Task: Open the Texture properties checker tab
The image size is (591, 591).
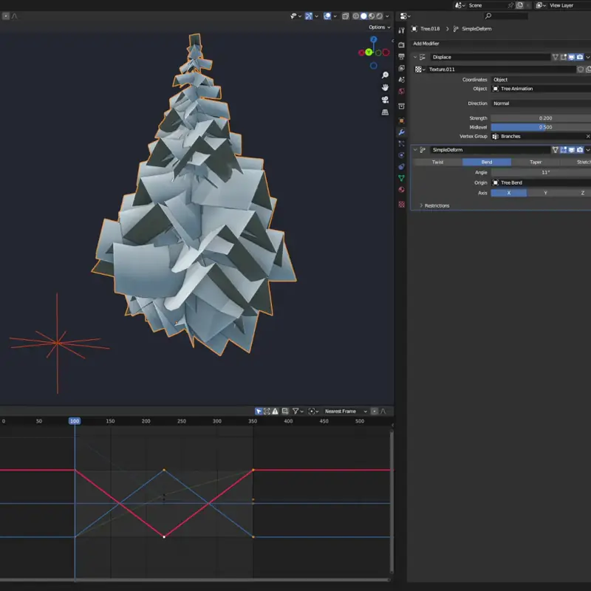Action: click(402, 204)
